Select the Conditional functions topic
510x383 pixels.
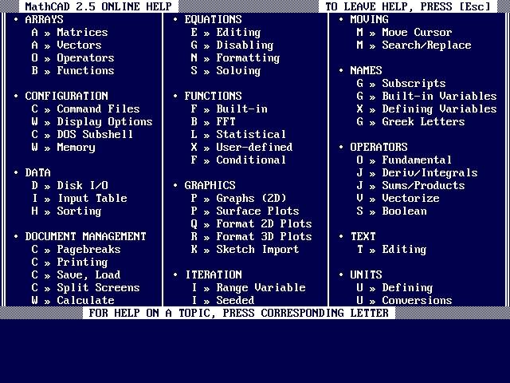pos(251,160)
